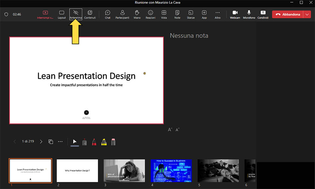
Task: Open the Altro more actions menu
Action: click(x=218, y=15)
